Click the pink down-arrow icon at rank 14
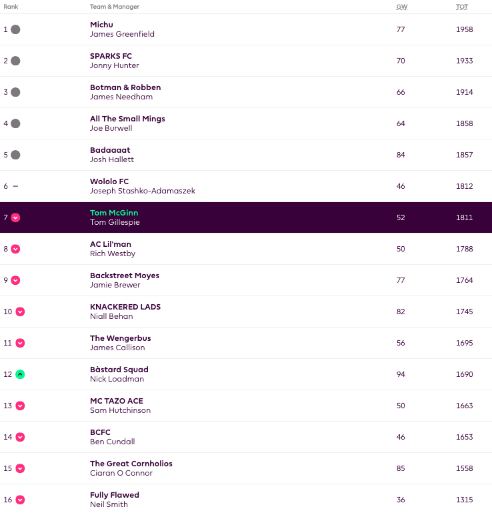Screen dimensions: 492x513 [20, 437]
